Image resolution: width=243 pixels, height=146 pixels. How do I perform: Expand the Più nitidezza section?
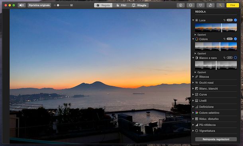point(193,125)
